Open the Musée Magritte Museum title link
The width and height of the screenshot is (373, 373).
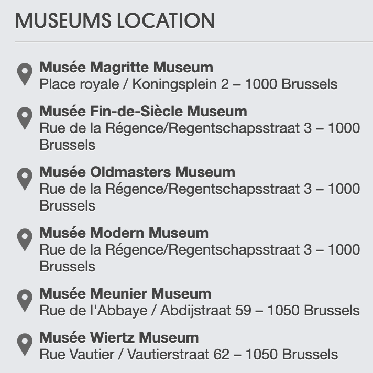click(x=126, y=68)
